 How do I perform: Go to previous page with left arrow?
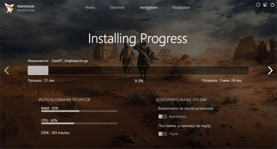pyautogui.click(x=7, y=70)
